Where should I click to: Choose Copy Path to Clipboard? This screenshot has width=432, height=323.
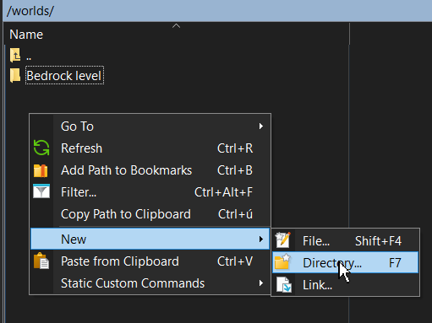150,214
